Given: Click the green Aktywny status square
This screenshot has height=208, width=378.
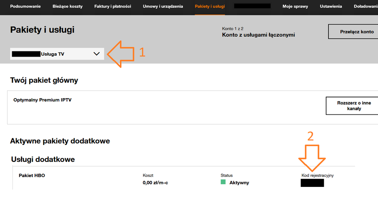Looking at the screenshot, I should (x=223, y=182).
